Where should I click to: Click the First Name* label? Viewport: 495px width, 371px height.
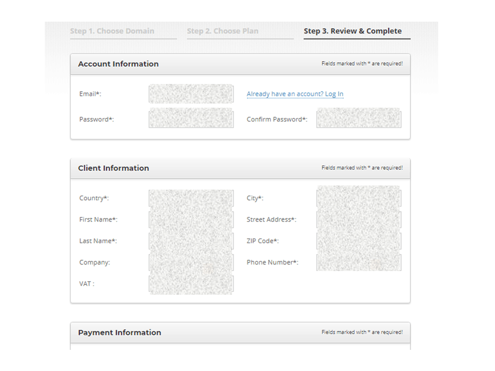point(98,220)
